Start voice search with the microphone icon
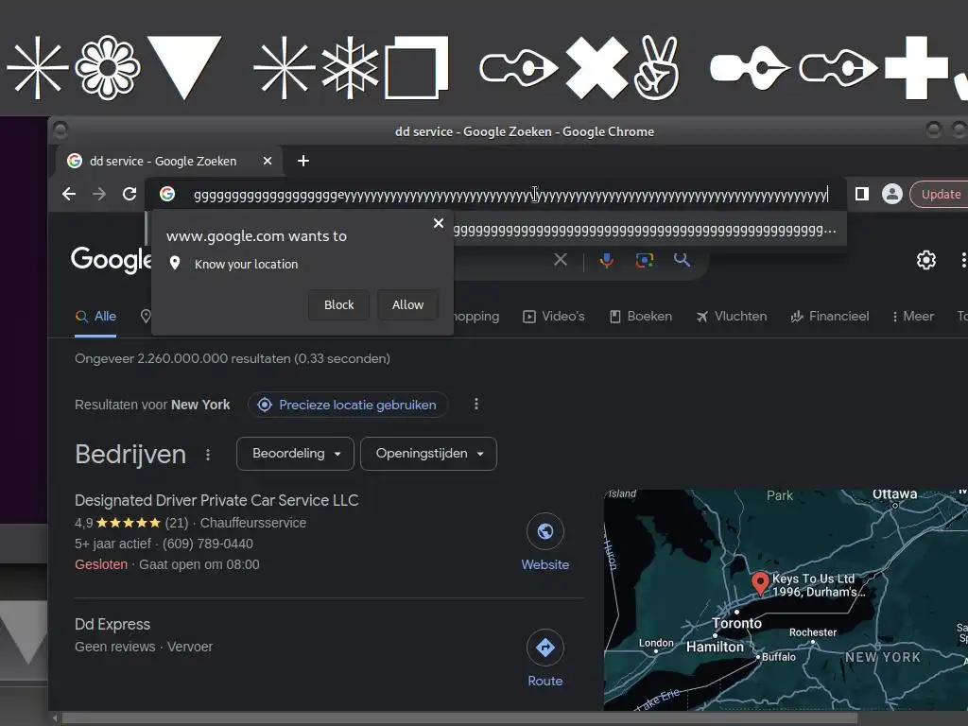968x726 pixels. tap(606, 260)
